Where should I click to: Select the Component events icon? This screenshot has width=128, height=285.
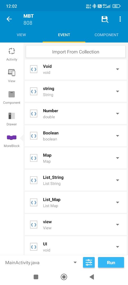[12, 94]
